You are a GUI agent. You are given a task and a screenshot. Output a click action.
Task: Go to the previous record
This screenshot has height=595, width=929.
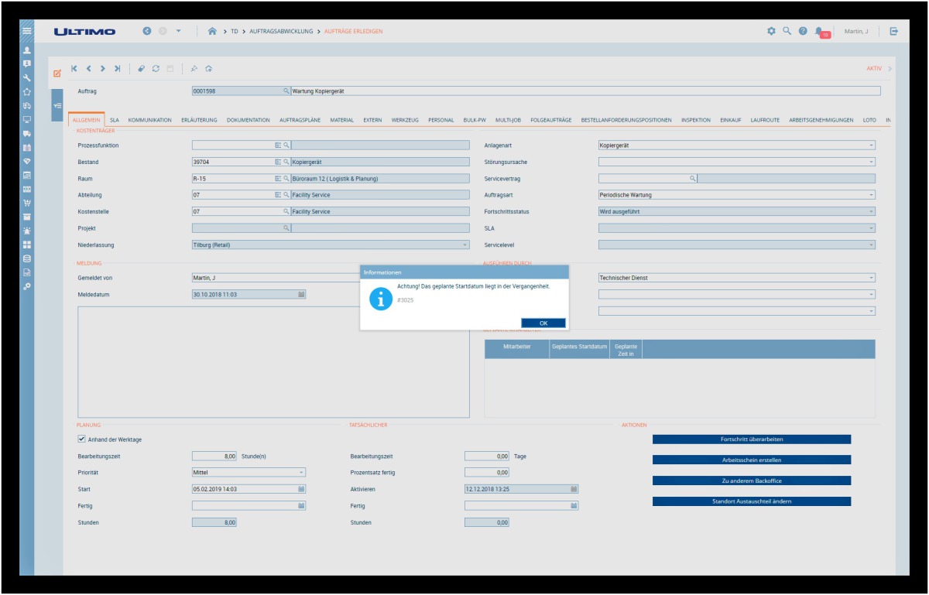(x=89, y=68)
